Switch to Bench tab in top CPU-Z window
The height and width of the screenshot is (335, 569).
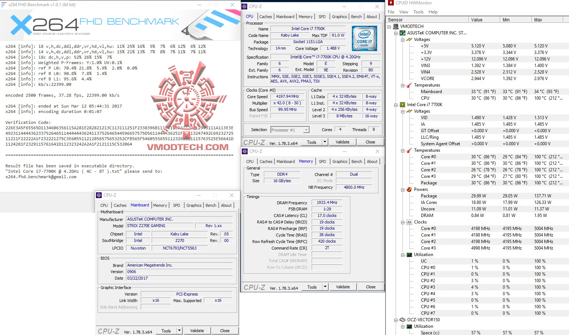[x=357, y=17]
